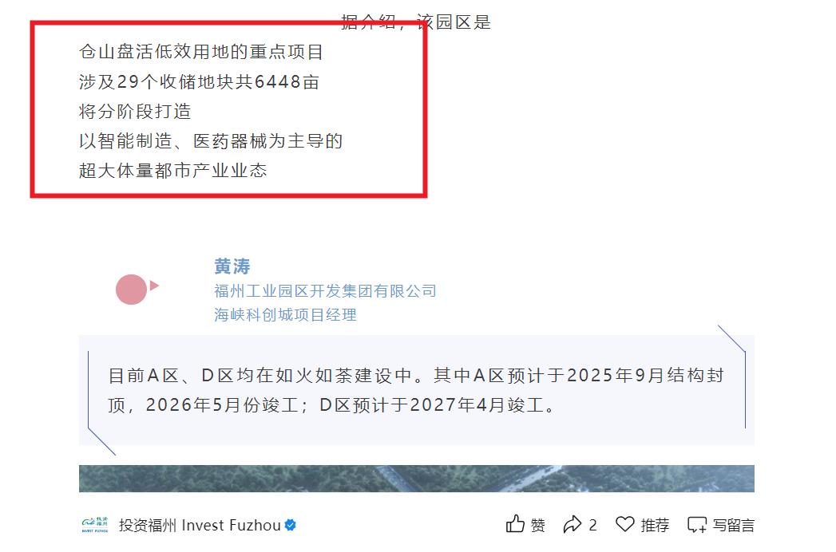Viewport: 836px width, 552px height.
Task: Click the 推荐 label
Action: point(655,526)
